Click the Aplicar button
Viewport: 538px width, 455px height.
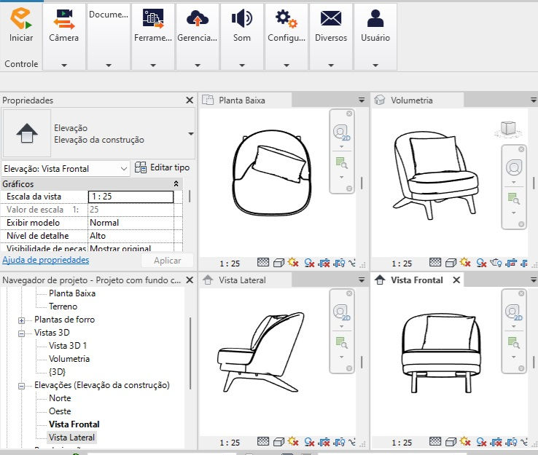[168, 261]
